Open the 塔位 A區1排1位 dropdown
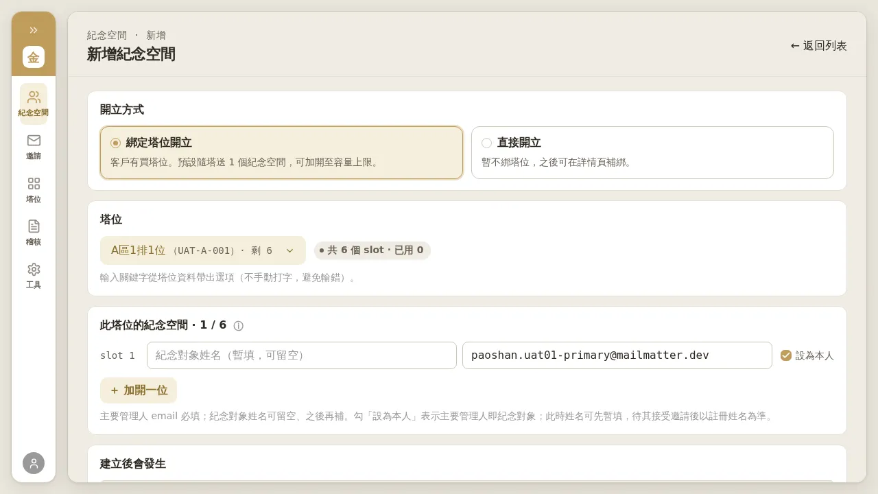 (x=203, y=250)
